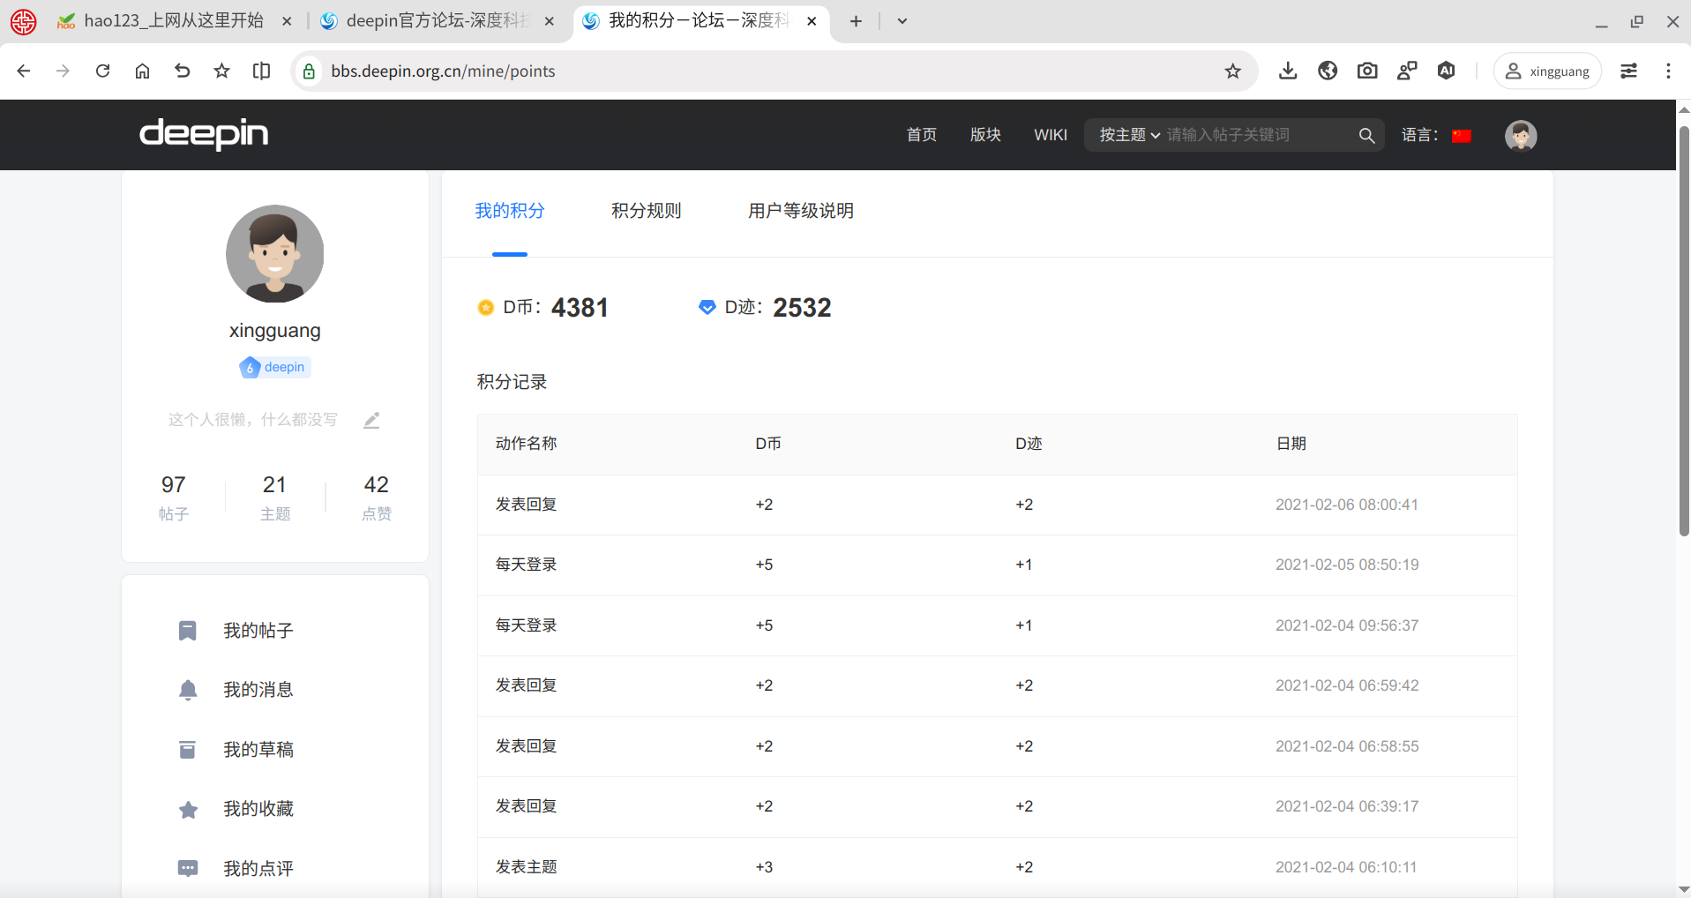Click the red China flag language icon
Viewport: 1691px width, 898px height.
point(1462,136)
